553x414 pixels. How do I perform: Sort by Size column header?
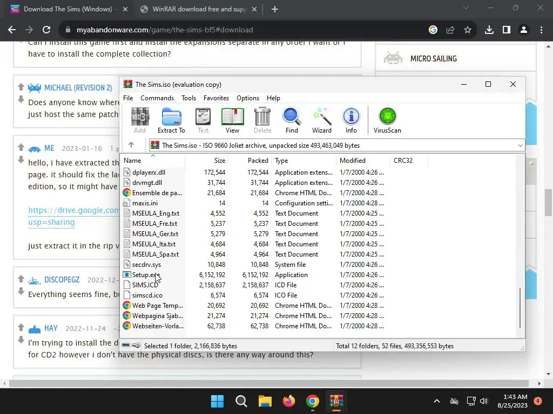click(x=207, y=161)
